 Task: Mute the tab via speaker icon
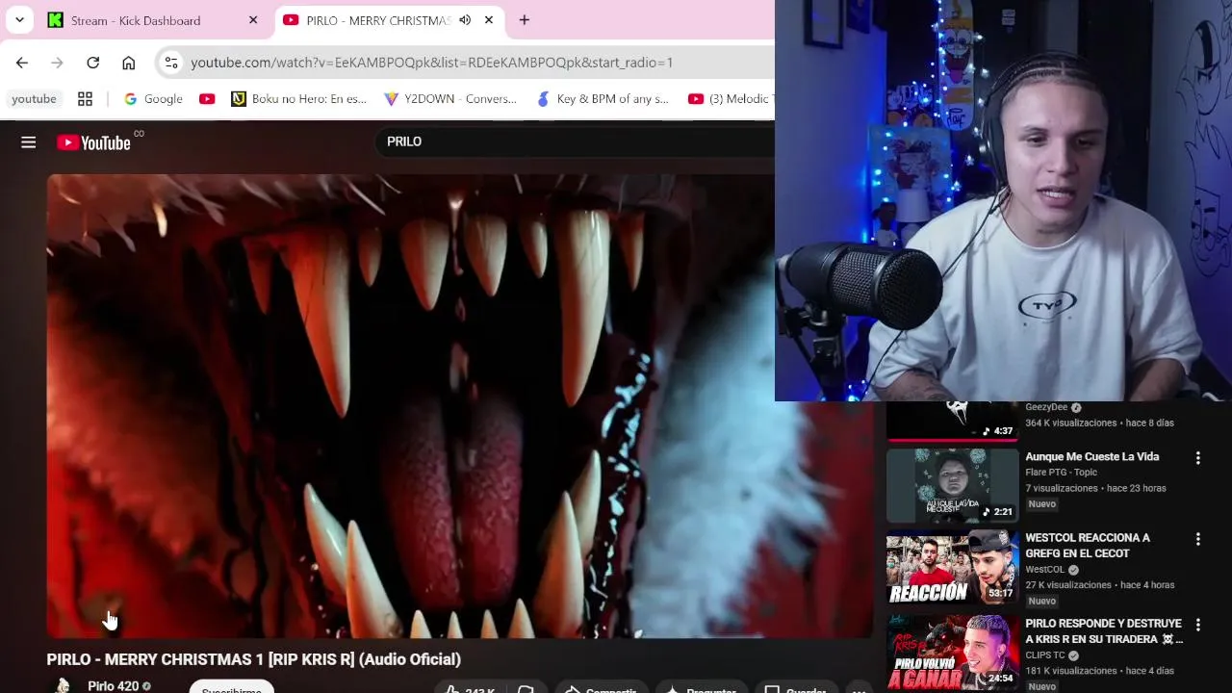pos(465,20)
